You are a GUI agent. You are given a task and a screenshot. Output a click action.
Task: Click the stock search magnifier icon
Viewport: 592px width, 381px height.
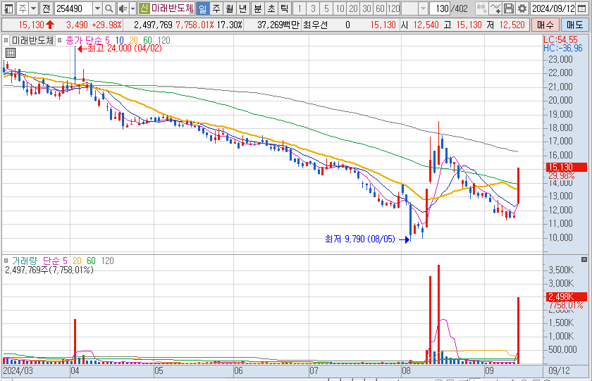coord(109,8)
